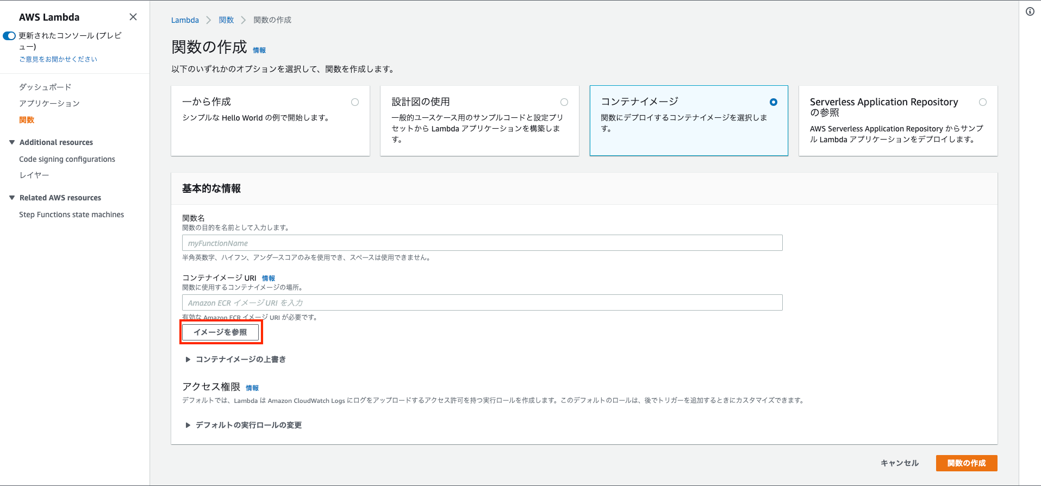The width and height of the screenshot is (1041, 486).
Task: Open Step Functions state machines
Action: pyautogui.click(x=71, y=214)
